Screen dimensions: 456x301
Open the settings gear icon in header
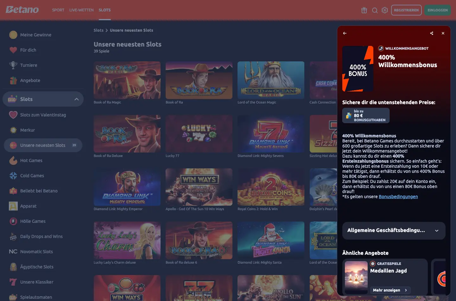[x=385, y=10]
